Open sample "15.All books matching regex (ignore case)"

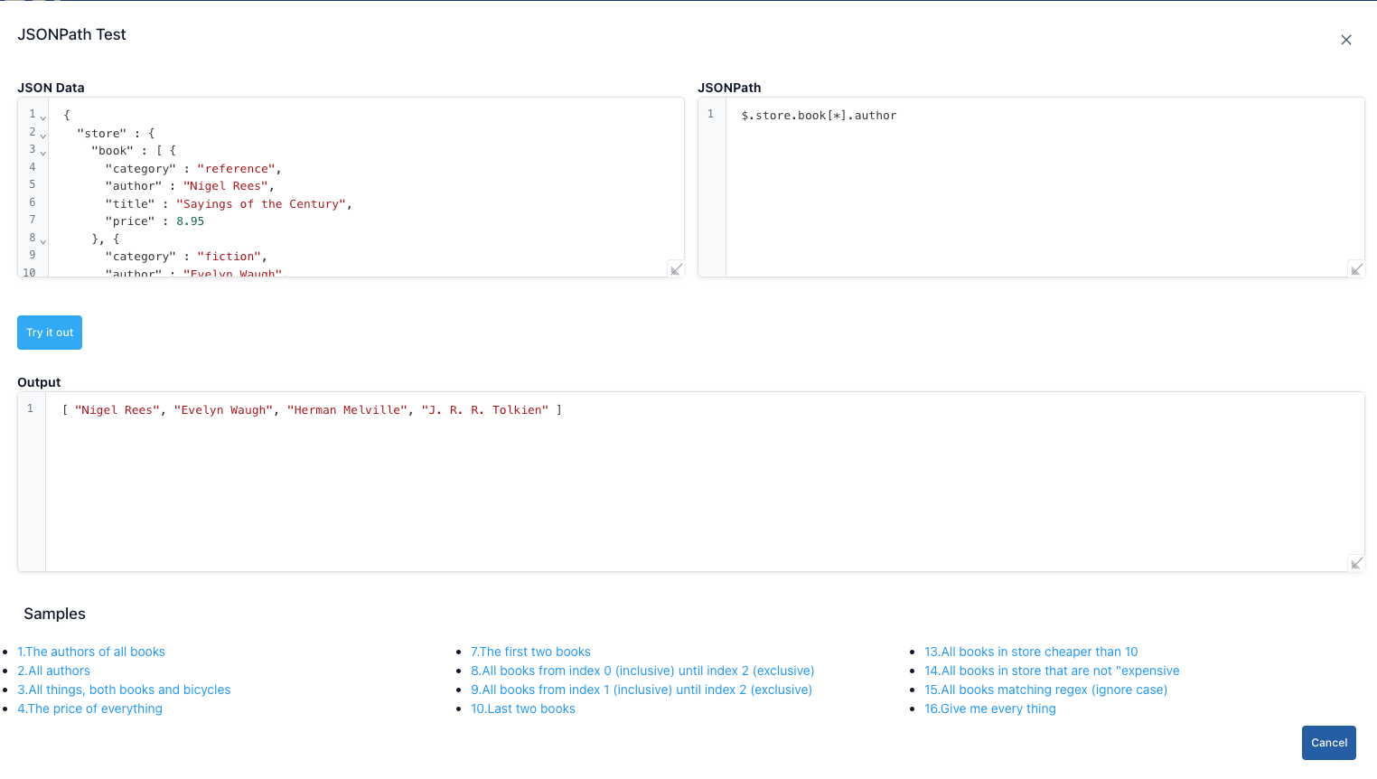coord(1046,690)
